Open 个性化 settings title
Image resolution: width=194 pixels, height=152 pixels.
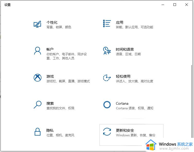pos(52,22)
